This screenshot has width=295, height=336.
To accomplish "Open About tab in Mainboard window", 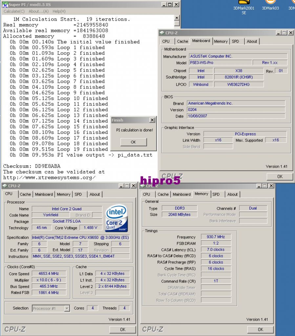I will tap(252, 41).
